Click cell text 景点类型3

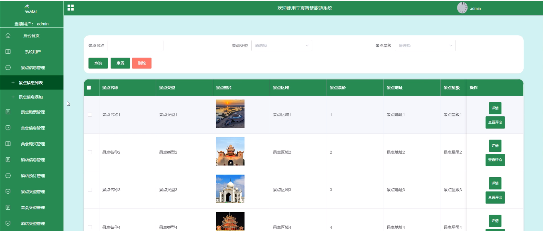coord(168,190)
